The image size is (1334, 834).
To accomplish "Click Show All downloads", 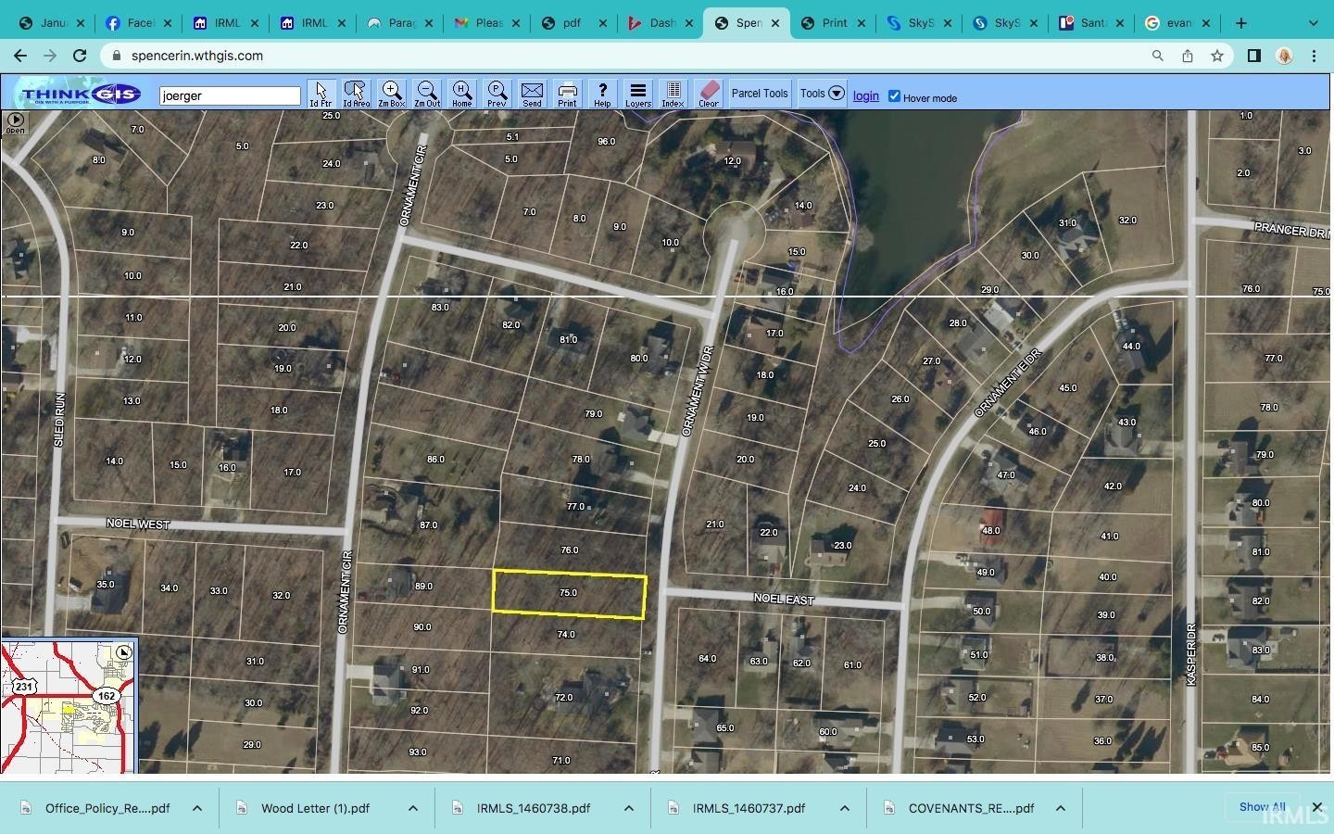I will (x=1262, y=807).
